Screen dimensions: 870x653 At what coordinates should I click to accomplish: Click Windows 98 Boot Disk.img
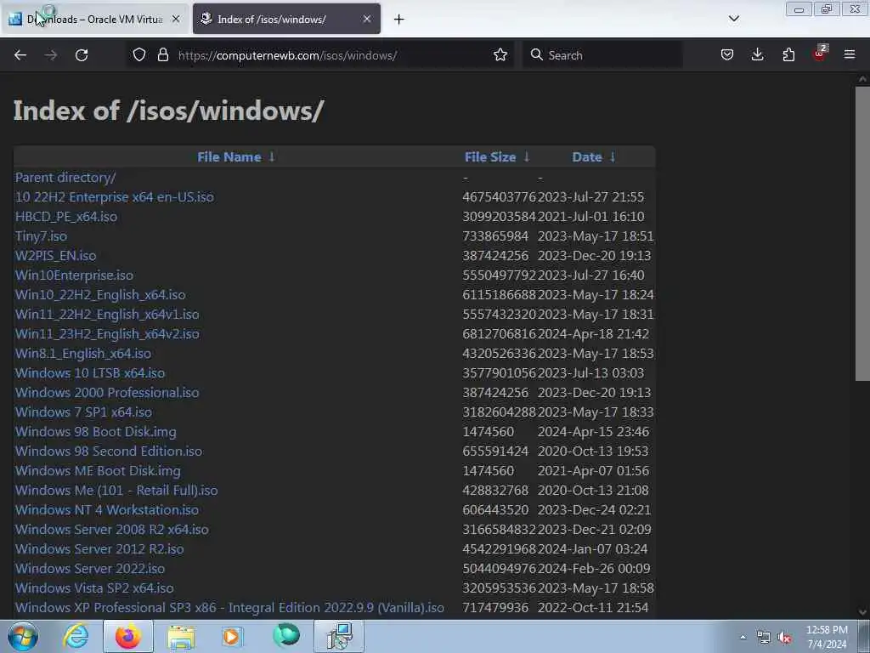[95, 431]
